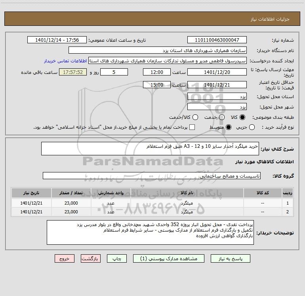
Task: Click the request creator name field
Action: click(168, 61)
